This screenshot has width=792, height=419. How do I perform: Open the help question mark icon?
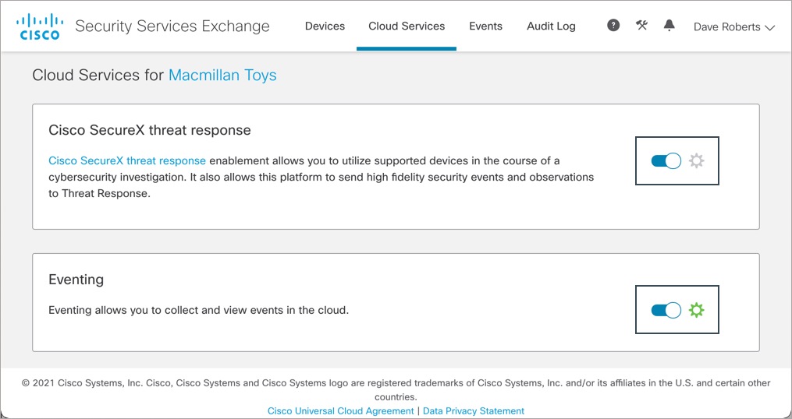pyautogui.click(x=613, y=25)
